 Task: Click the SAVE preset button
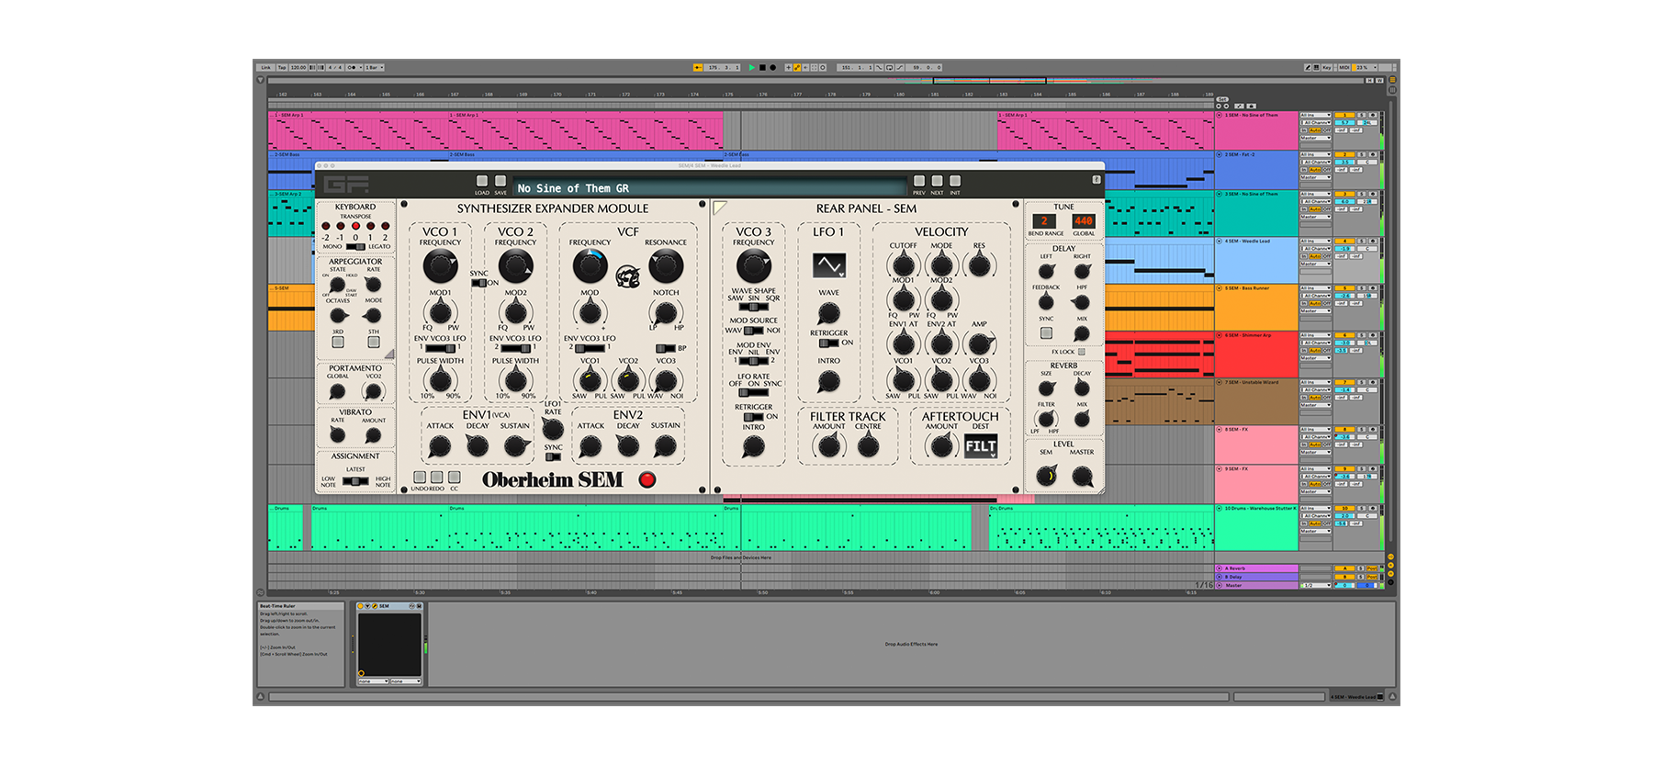(500, 182)
